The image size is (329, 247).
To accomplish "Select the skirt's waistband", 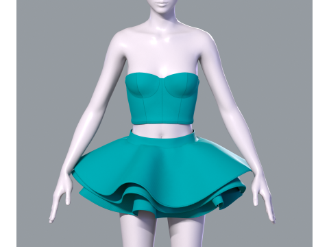I will click(x=163, y=140).
